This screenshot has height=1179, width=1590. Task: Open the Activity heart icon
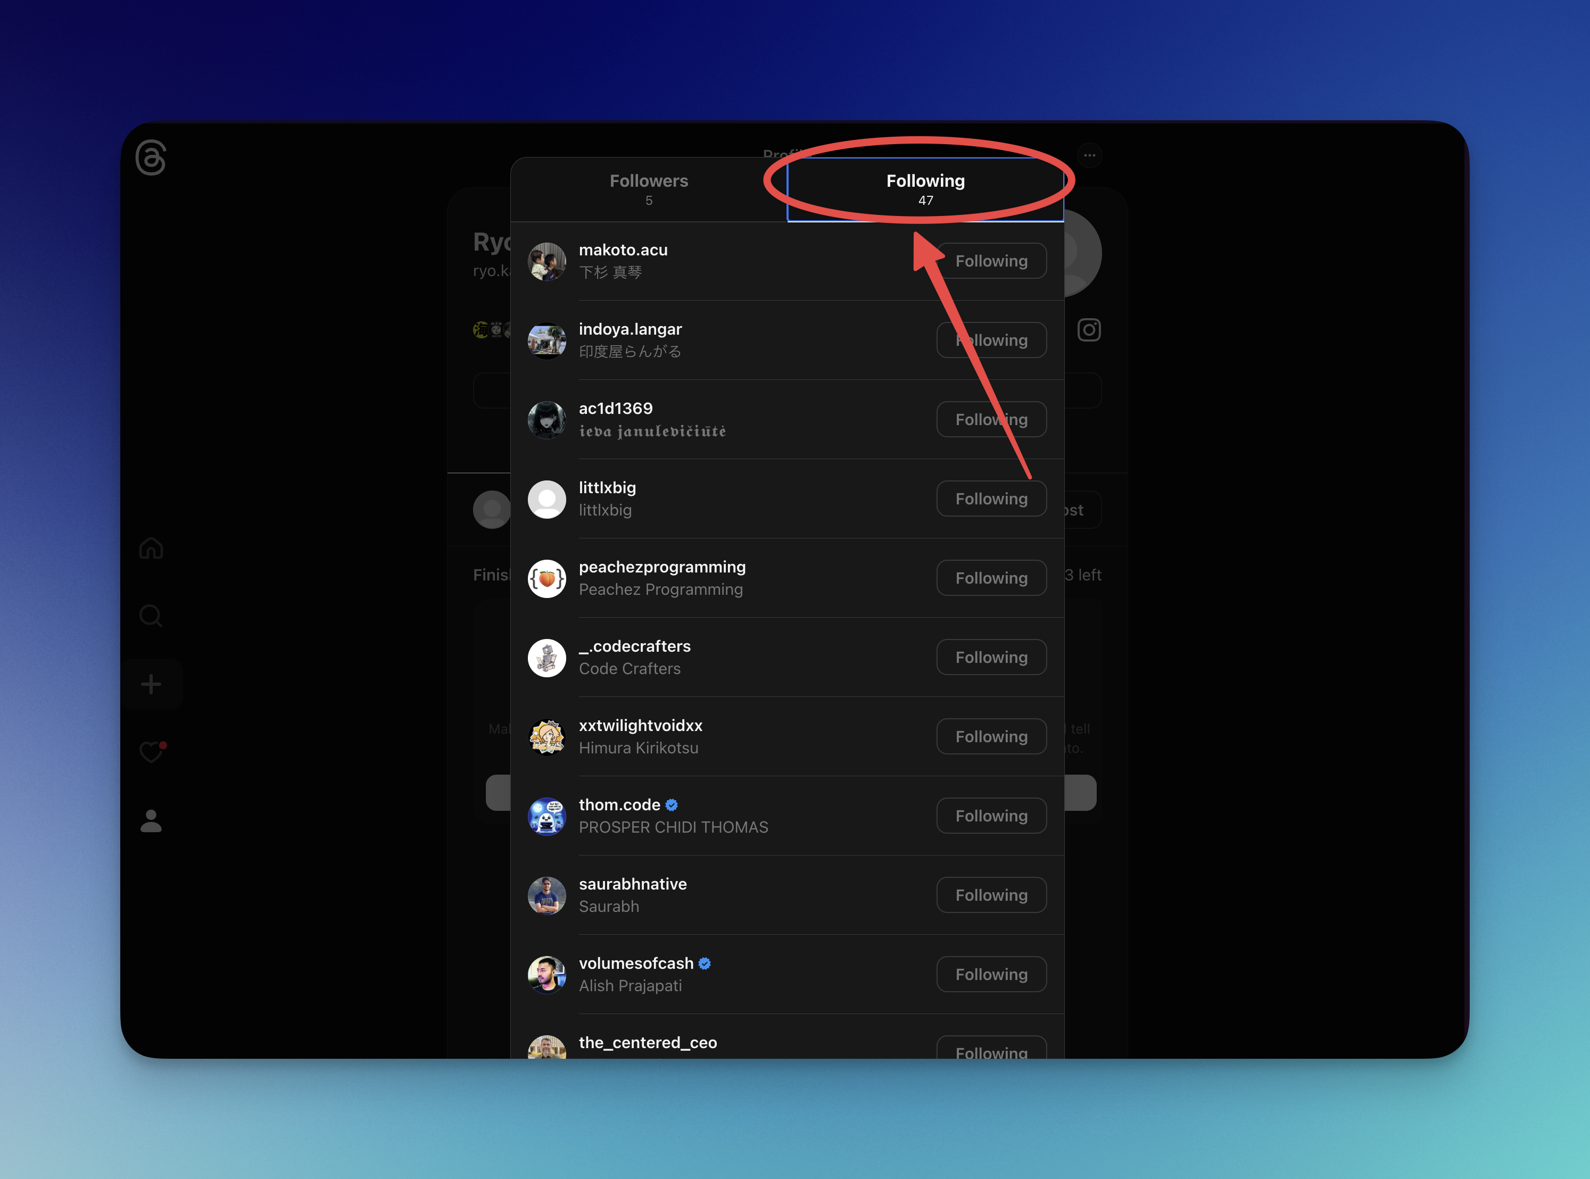tap(151, 751)
